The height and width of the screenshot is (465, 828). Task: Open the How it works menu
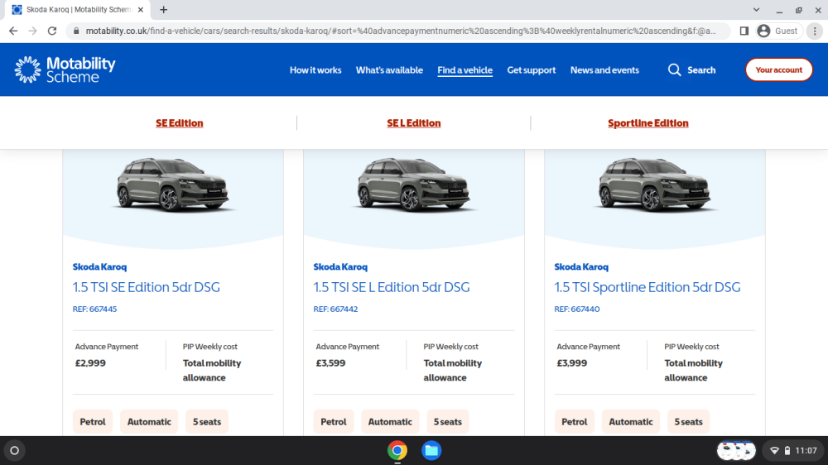315,70
